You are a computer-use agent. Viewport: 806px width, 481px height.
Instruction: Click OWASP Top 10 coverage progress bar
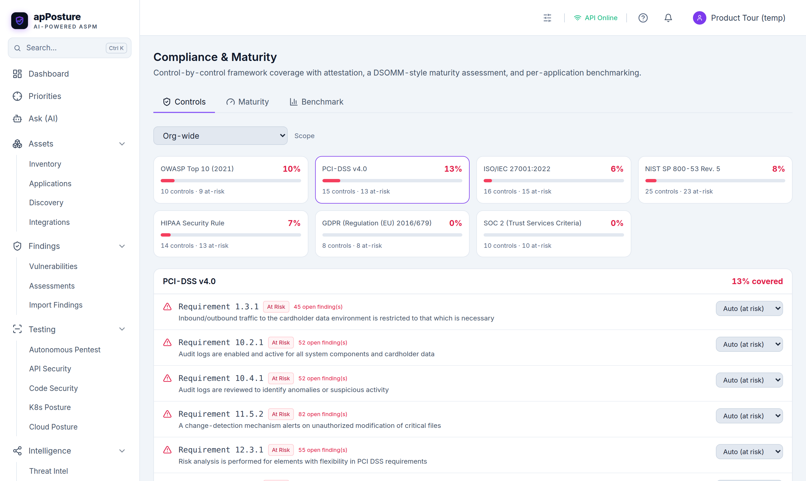point(231,181)
